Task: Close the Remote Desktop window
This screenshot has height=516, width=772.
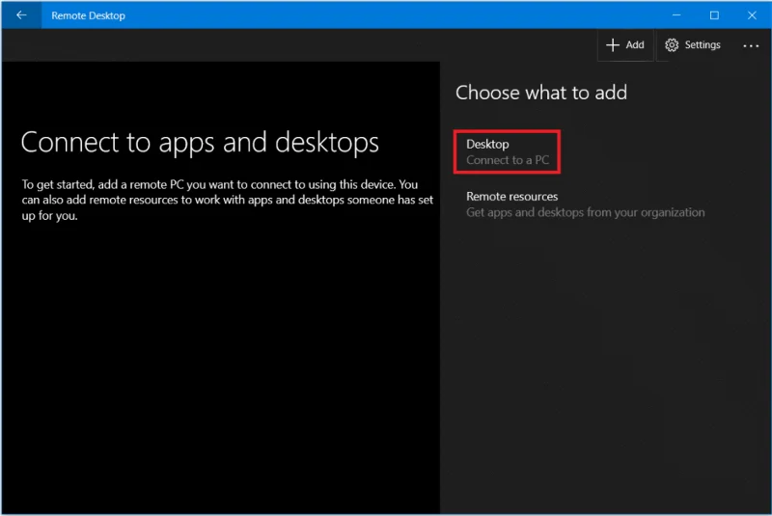Action: click(752, 15)
